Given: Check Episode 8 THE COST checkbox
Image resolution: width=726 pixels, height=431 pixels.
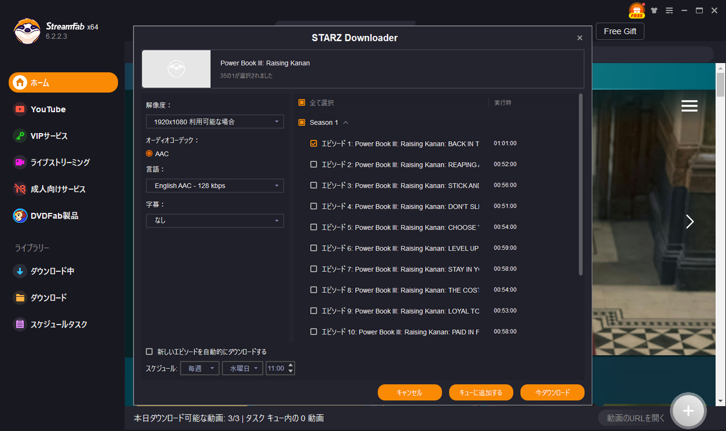Looking at the screenshot, I should click(314, 290).
